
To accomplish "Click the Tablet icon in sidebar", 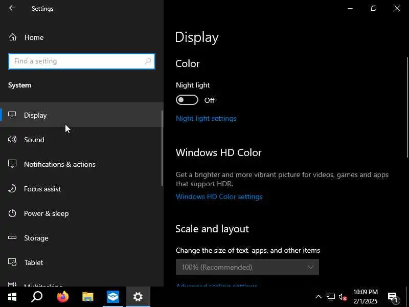I will tap(12, 262).
